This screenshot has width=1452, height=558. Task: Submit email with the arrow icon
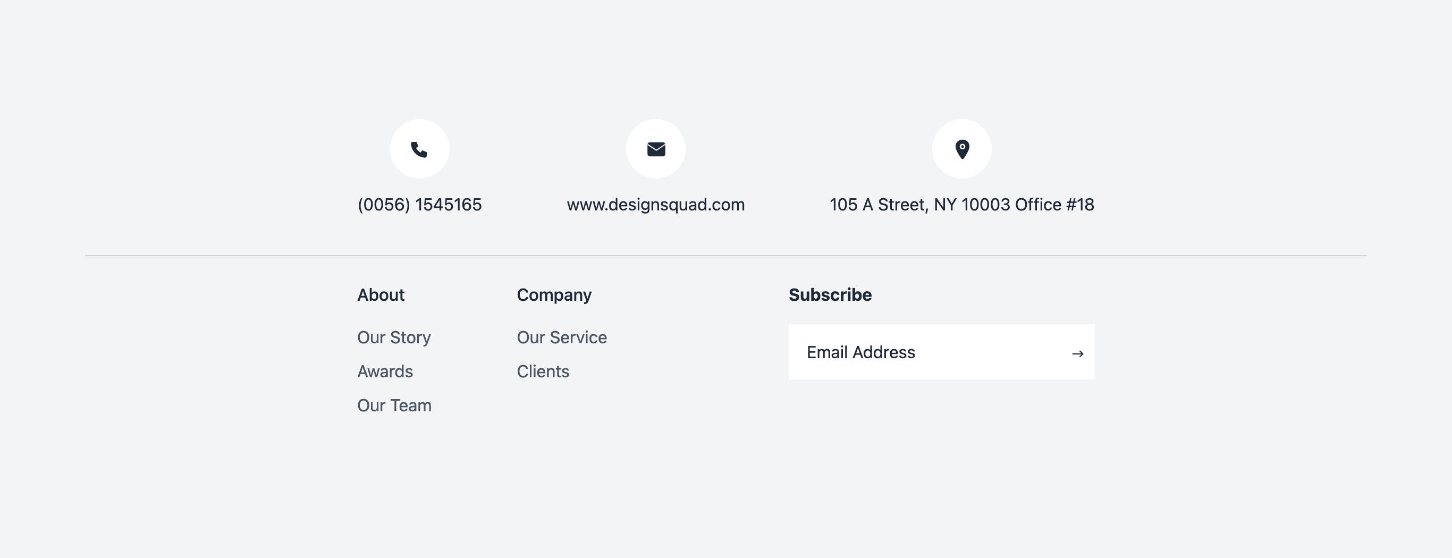tap(1077, 353)
